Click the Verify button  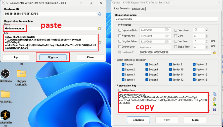click(167, 120)
